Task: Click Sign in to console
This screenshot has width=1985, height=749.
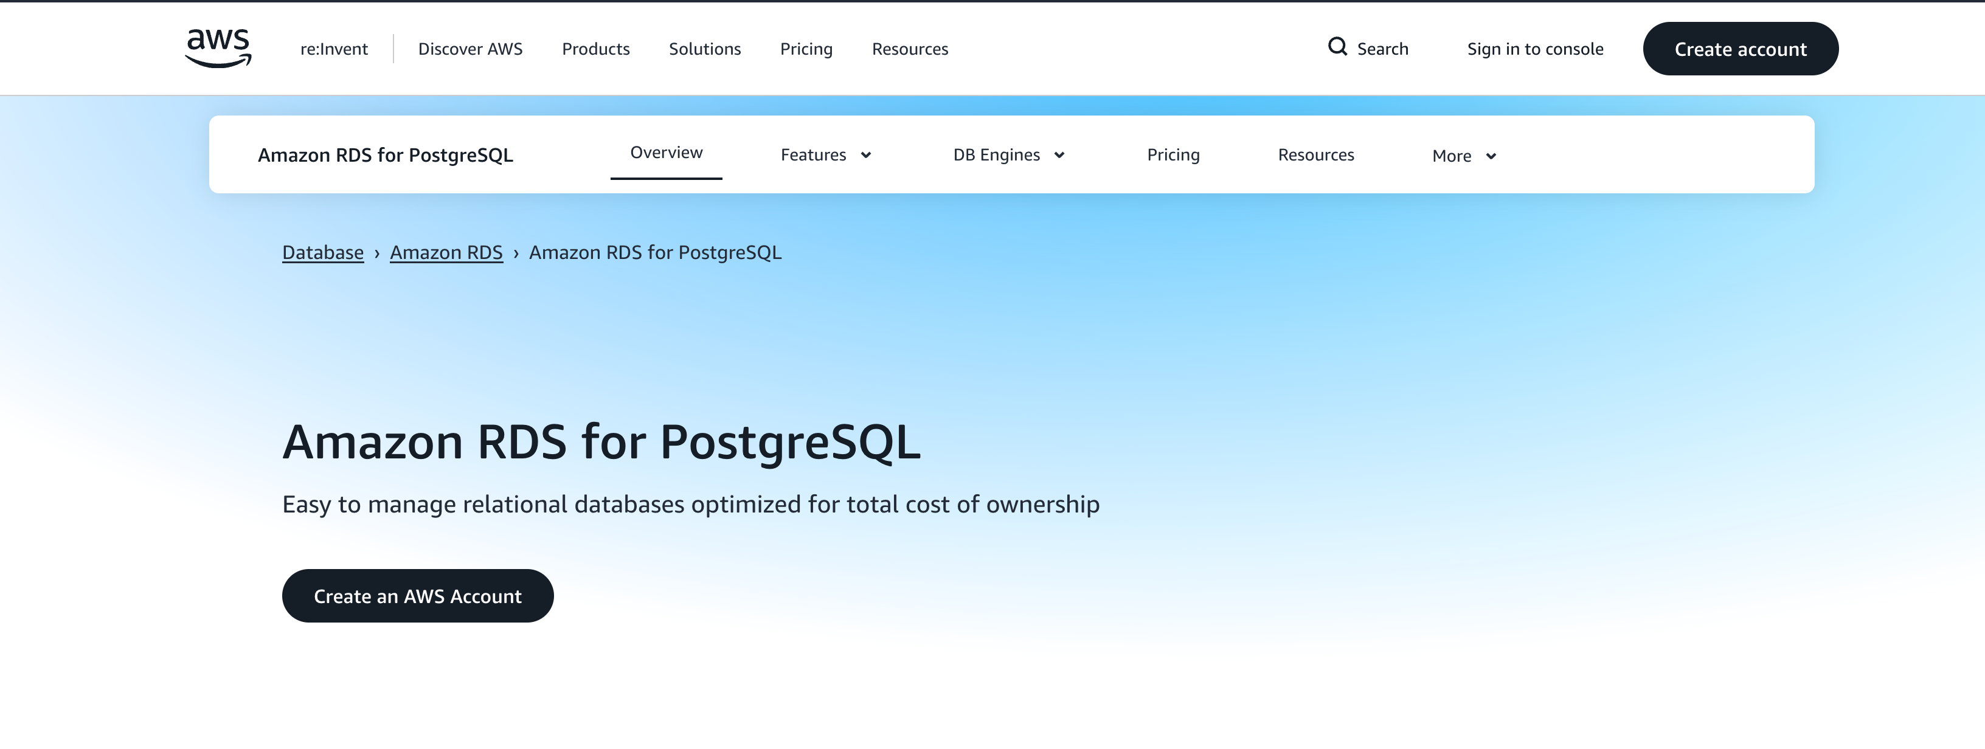Action: point(1535,49)
